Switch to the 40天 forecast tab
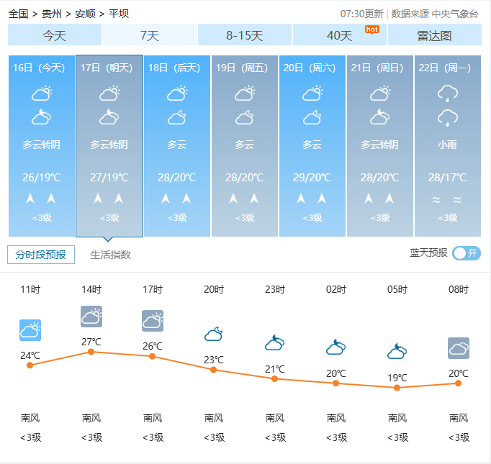 pyautogui.click(x=340, y=35)
